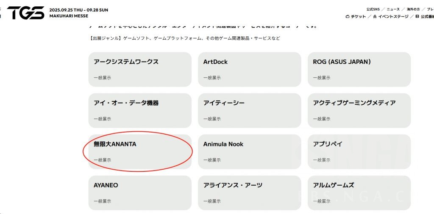The height and width of the screenshot is (214, 434).
Task: Click the Animula Nook exhibitor card
Action: 249,152
